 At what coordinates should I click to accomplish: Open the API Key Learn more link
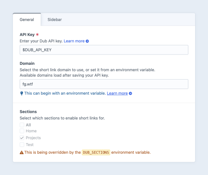pos(74,41)
